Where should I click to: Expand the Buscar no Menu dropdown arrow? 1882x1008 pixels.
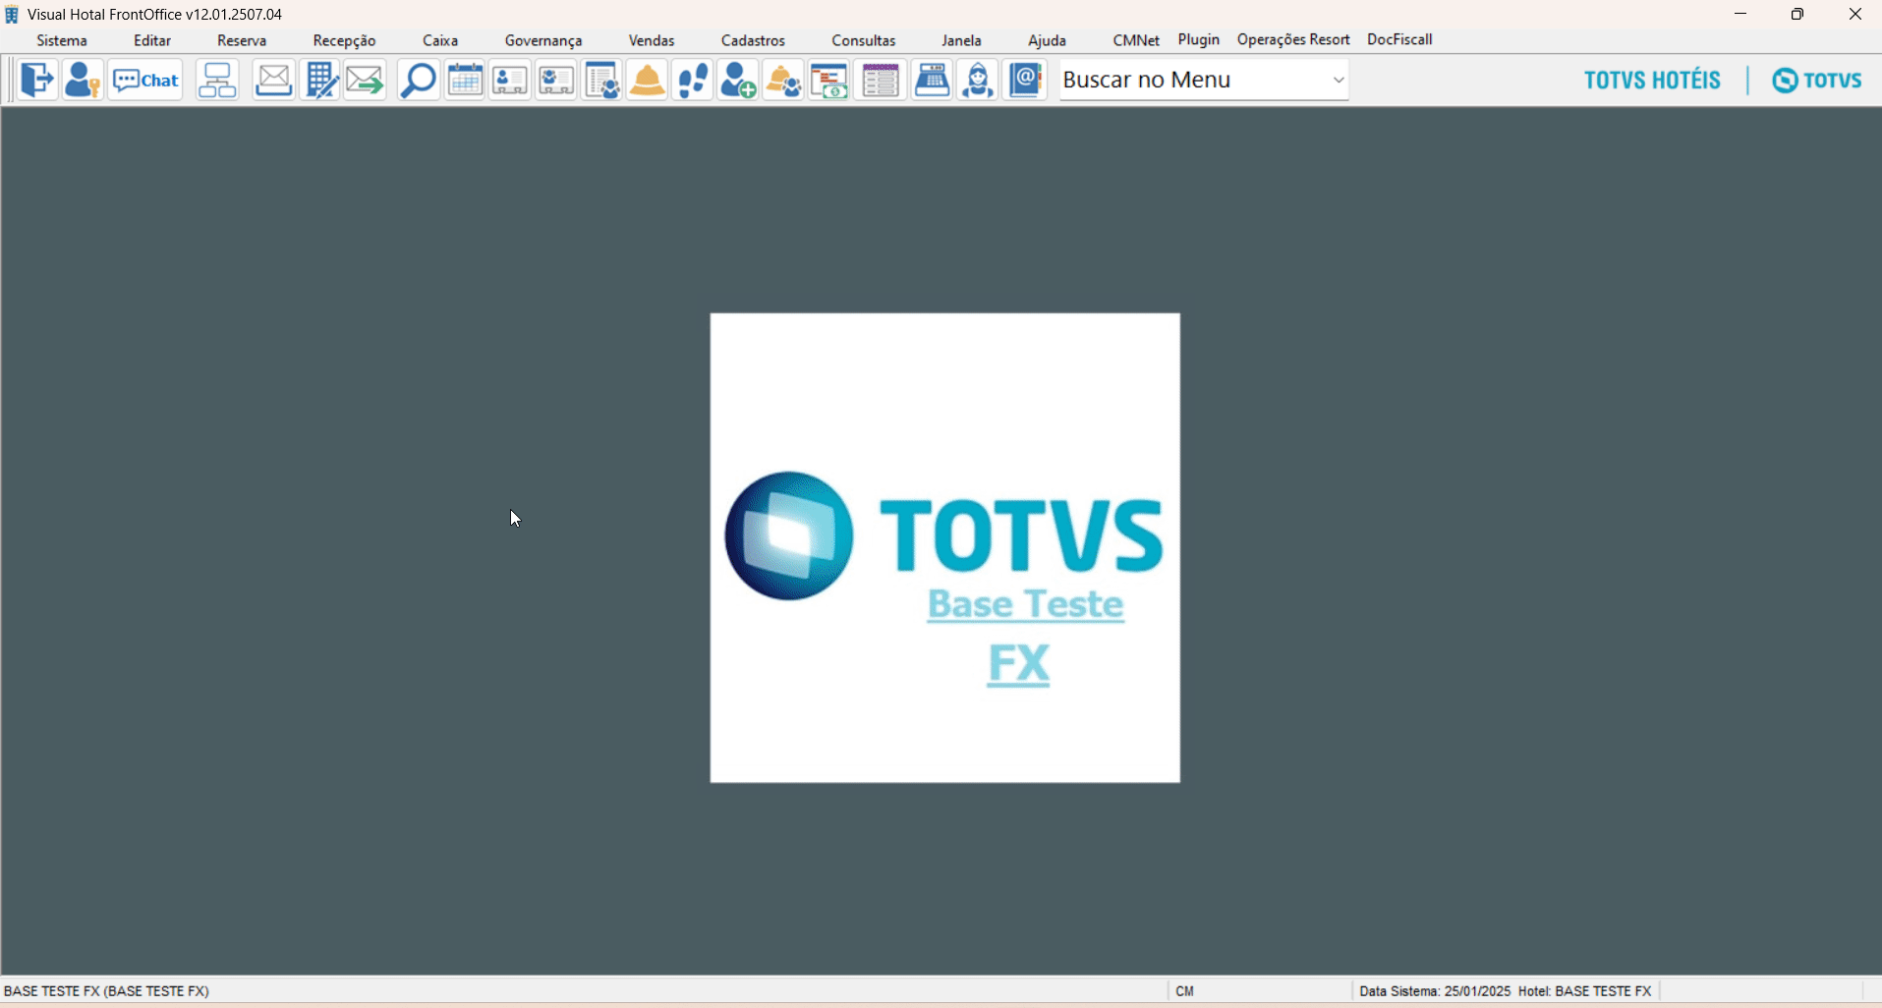point(1338,80)
